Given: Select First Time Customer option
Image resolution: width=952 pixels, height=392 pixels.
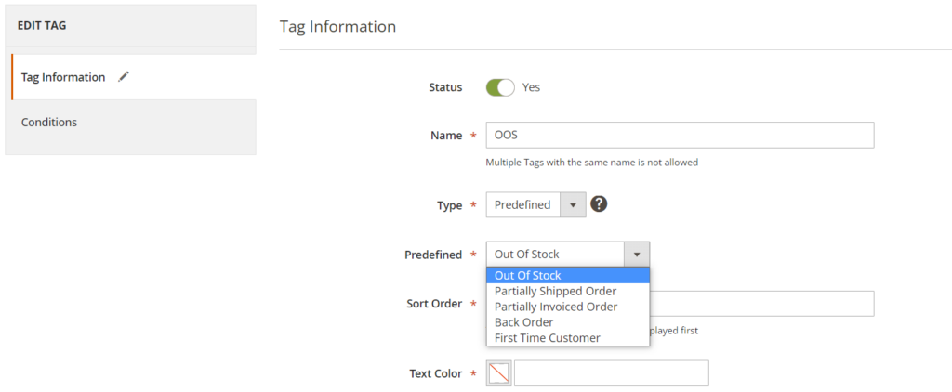Looking at the screenshot, I should (547, 338).
